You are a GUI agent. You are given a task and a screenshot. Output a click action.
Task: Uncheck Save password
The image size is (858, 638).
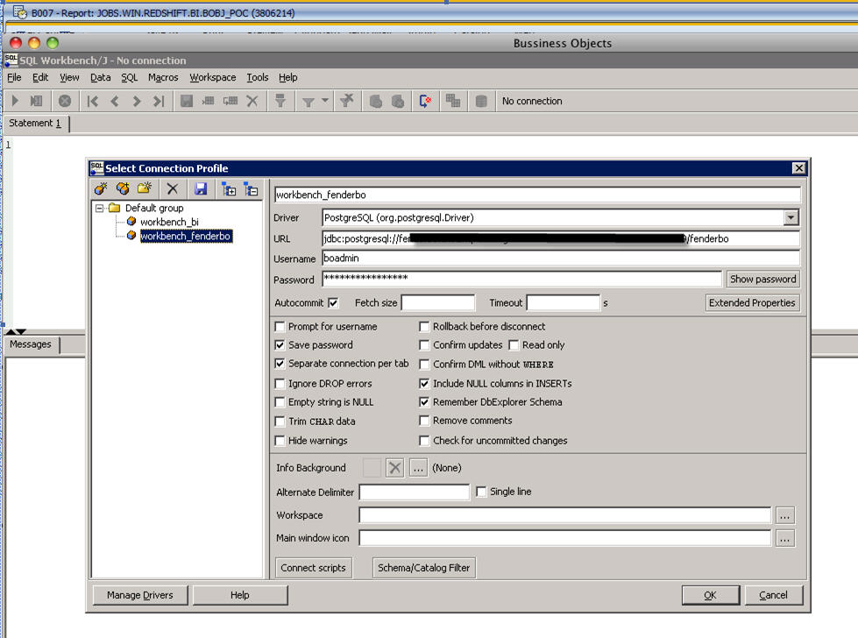(280, 345)
